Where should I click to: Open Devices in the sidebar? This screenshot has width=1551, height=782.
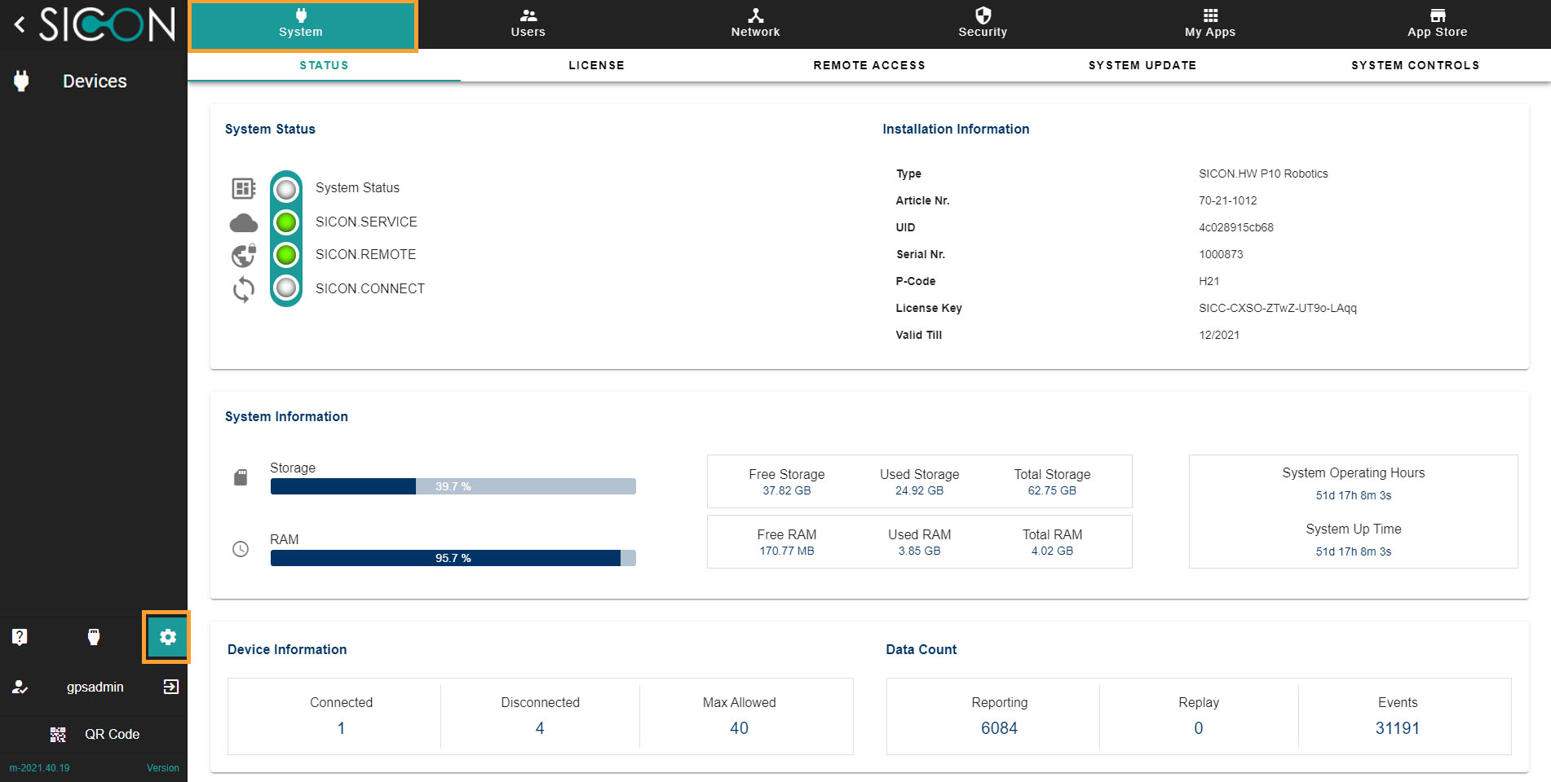coord(95,81)
